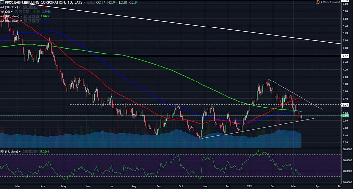The width and height of the screenshot is (353, 189).
Task: Select short descending trendline from February peak
Action: tap(296, 94)
